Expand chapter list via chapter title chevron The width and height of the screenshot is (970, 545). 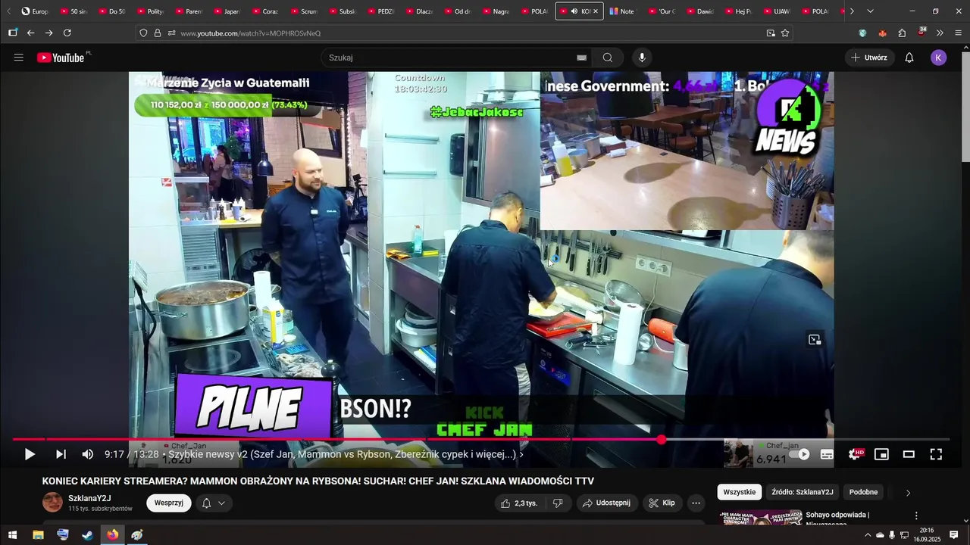pyautogui.click(x=521, y=455)
